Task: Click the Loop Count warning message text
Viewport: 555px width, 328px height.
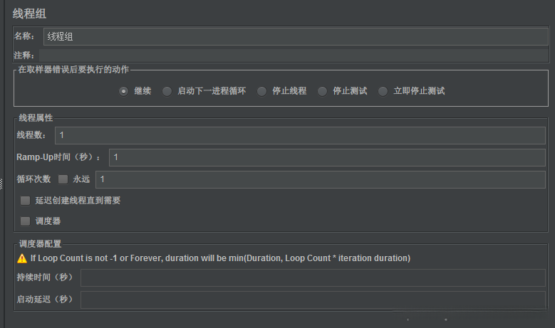Action: (x=220, y=258)
